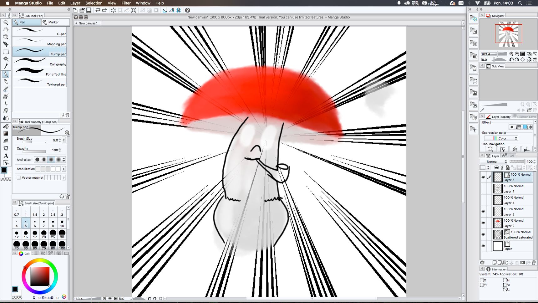Select the Eyedropper tool in the tool palette
Image resolution: width=538 pixels, height=303 pixels.
(x=6, y=66)
